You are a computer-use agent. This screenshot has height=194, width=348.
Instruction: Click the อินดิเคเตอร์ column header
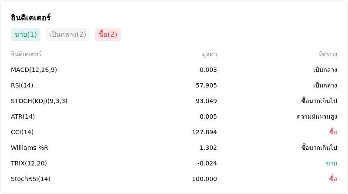(26, 54)
